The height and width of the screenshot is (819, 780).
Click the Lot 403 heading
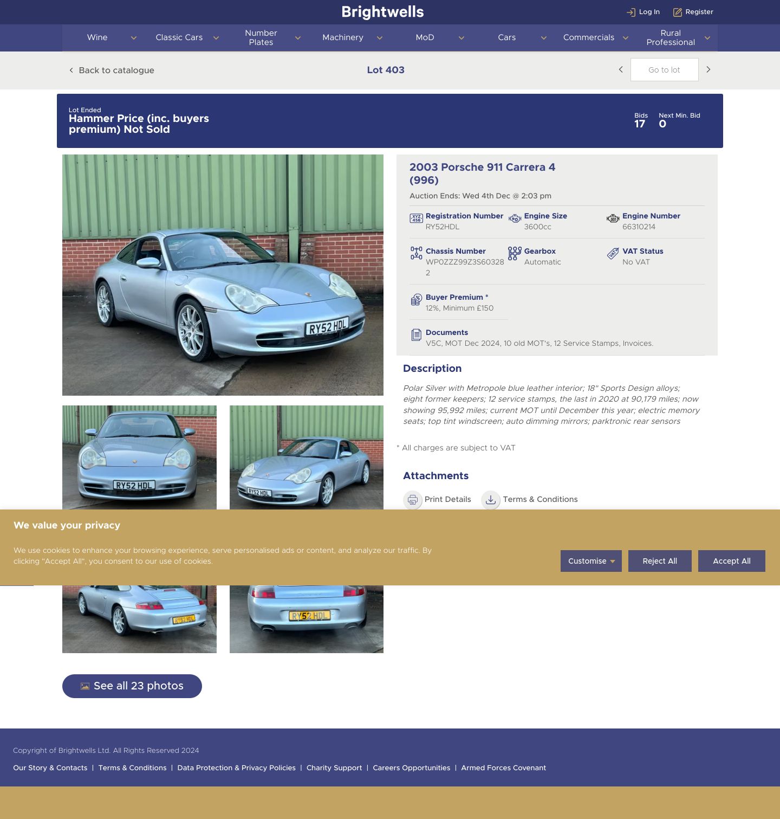[x=386, y=70]
